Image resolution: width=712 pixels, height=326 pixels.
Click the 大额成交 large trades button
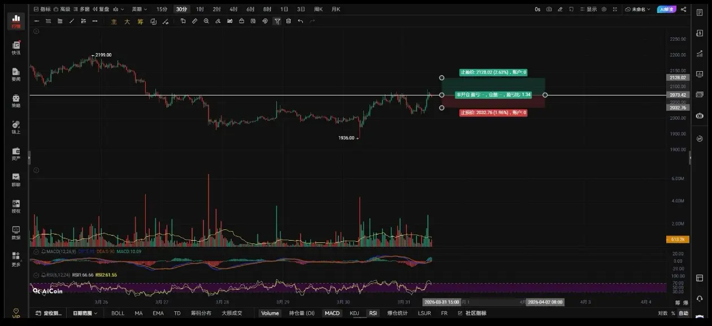(232, 313)
